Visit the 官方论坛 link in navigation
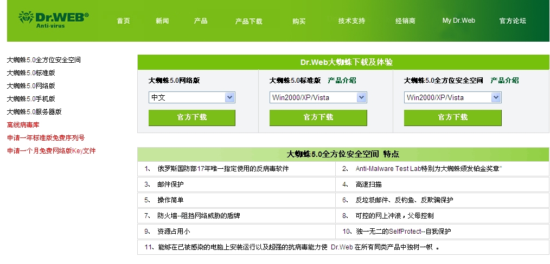 pos(513,21)
